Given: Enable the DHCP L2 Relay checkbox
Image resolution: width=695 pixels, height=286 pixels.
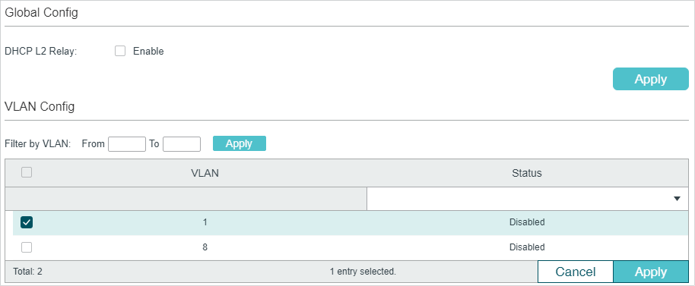Looking at the screenshot, I should click(x=119, y=52).
